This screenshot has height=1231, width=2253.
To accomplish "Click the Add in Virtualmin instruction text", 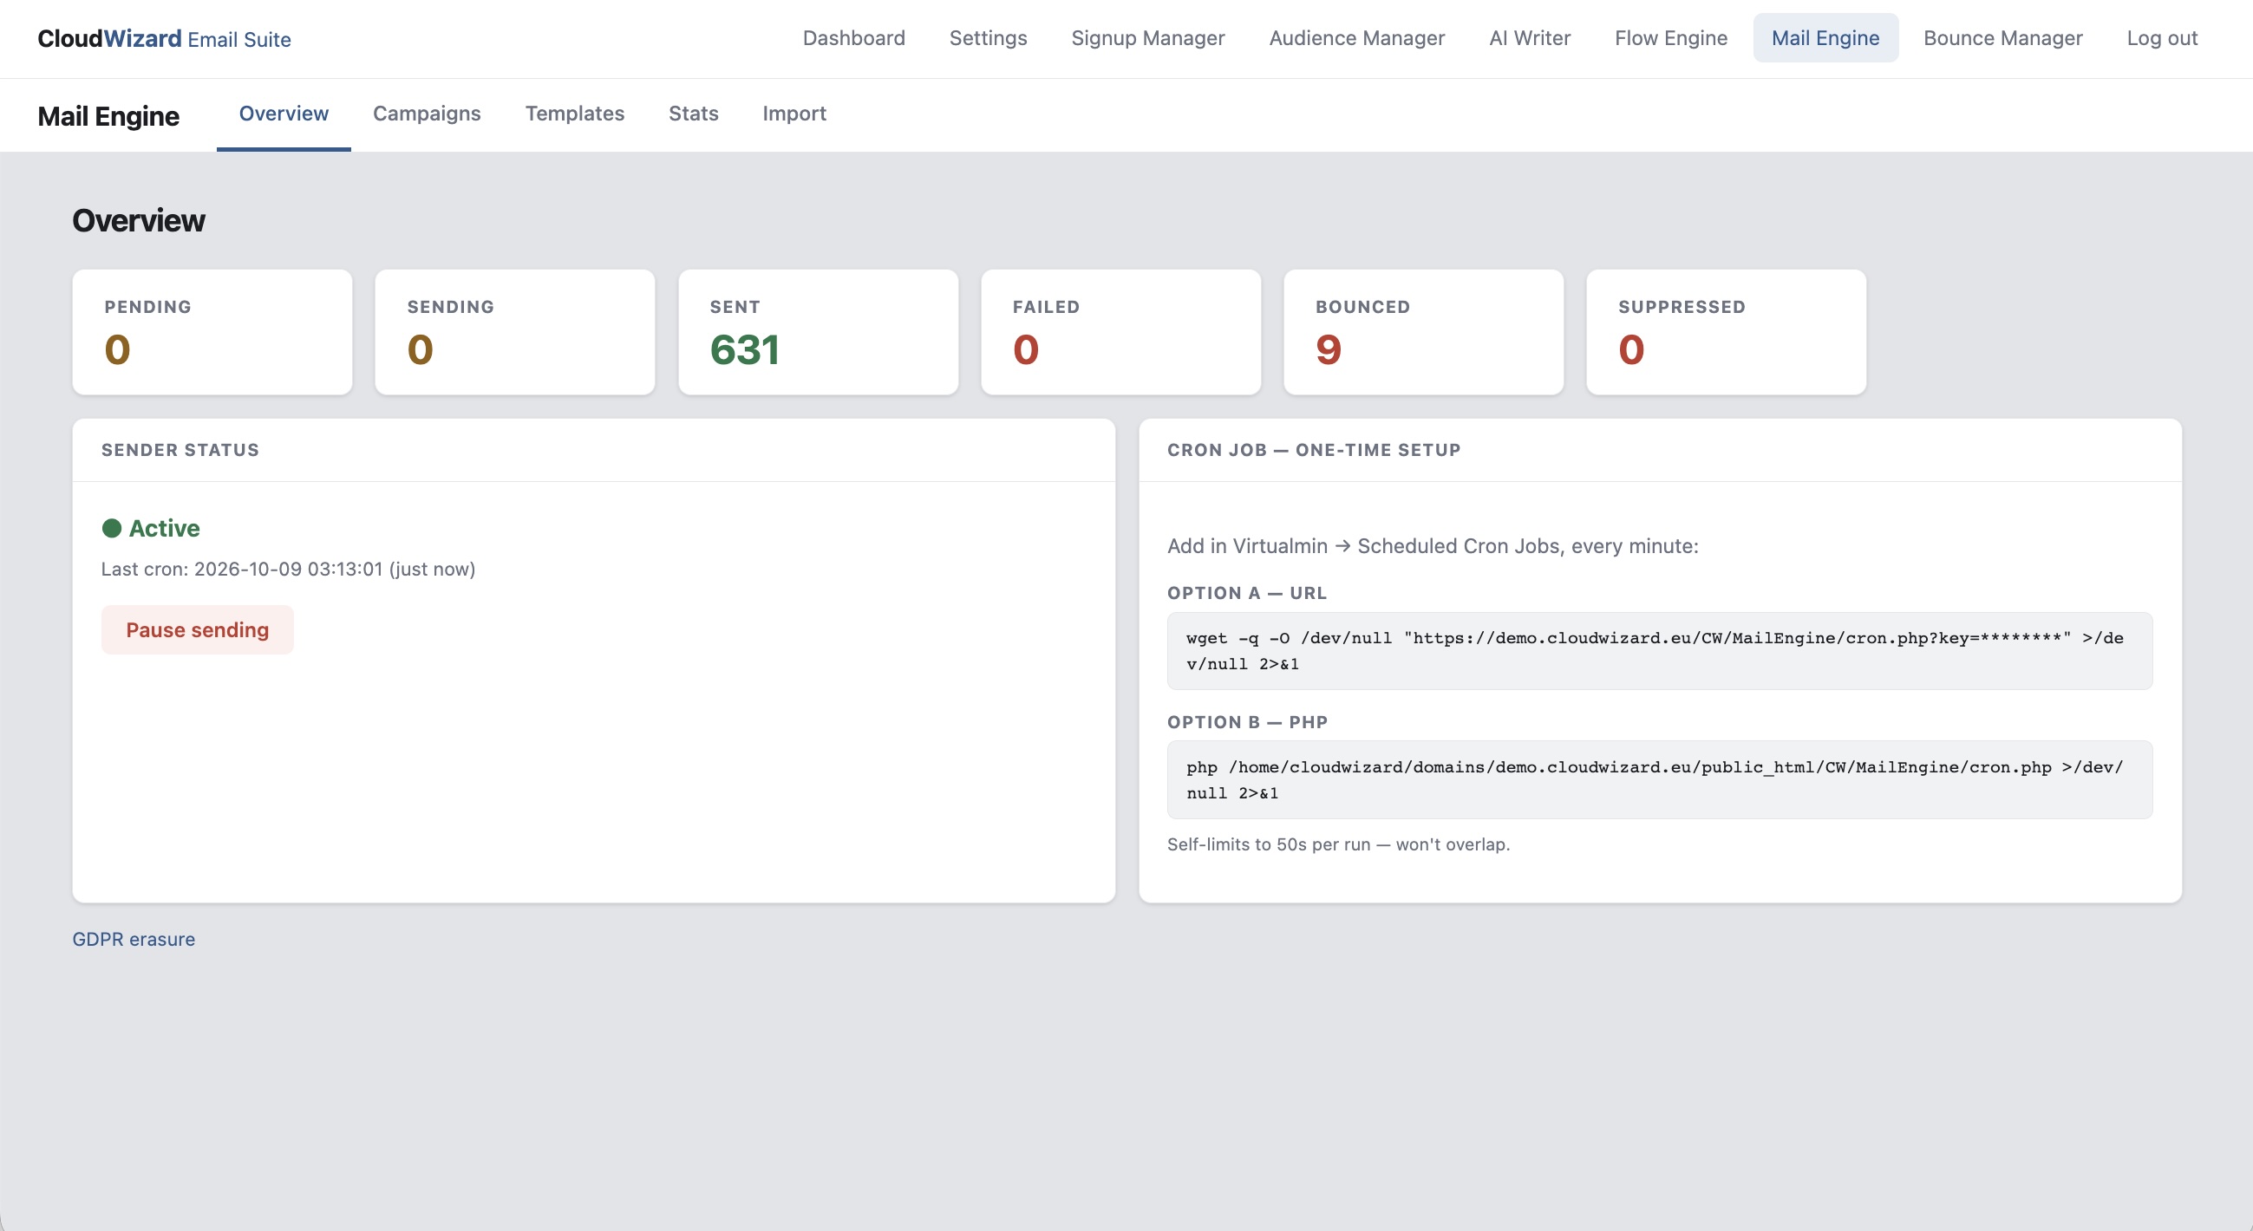I will pyautogui.click(x=1433, y=546).
